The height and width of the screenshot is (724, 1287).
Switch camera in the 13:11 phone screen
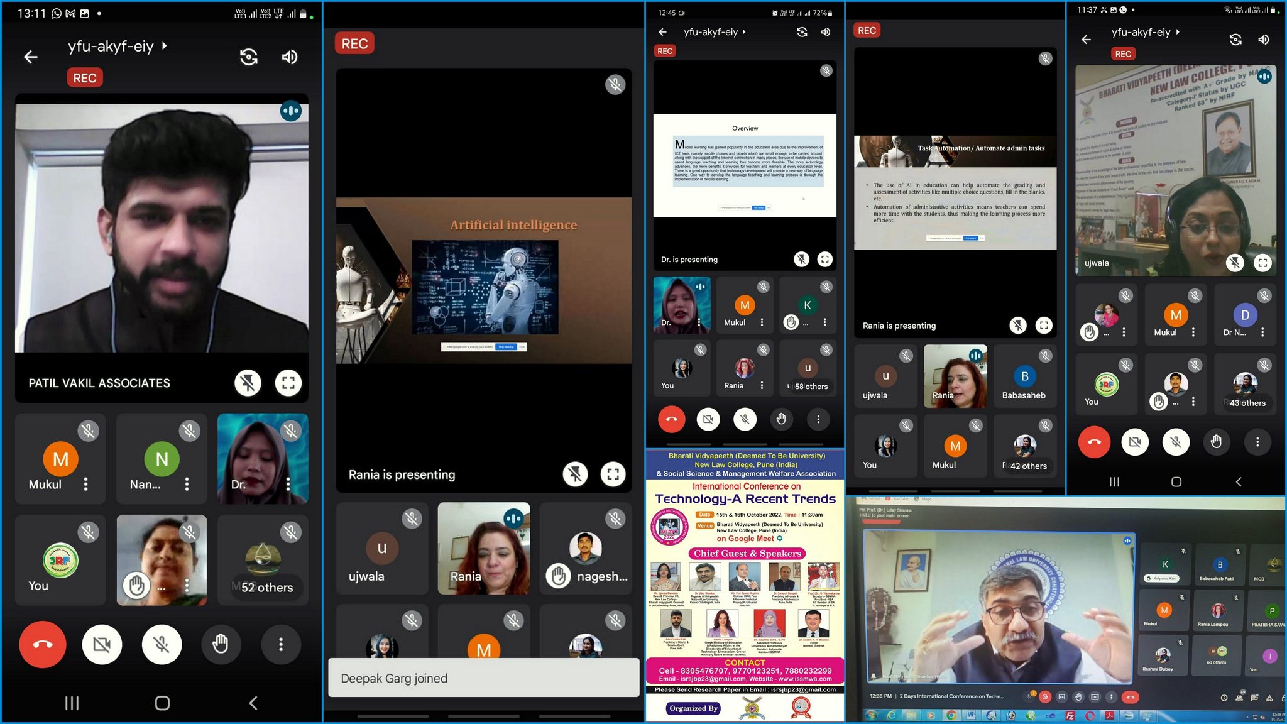click(x=249, y=57)
